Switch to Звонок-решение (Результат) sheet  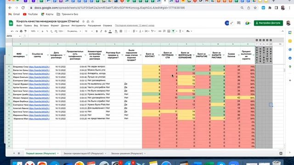pos(127,154)
